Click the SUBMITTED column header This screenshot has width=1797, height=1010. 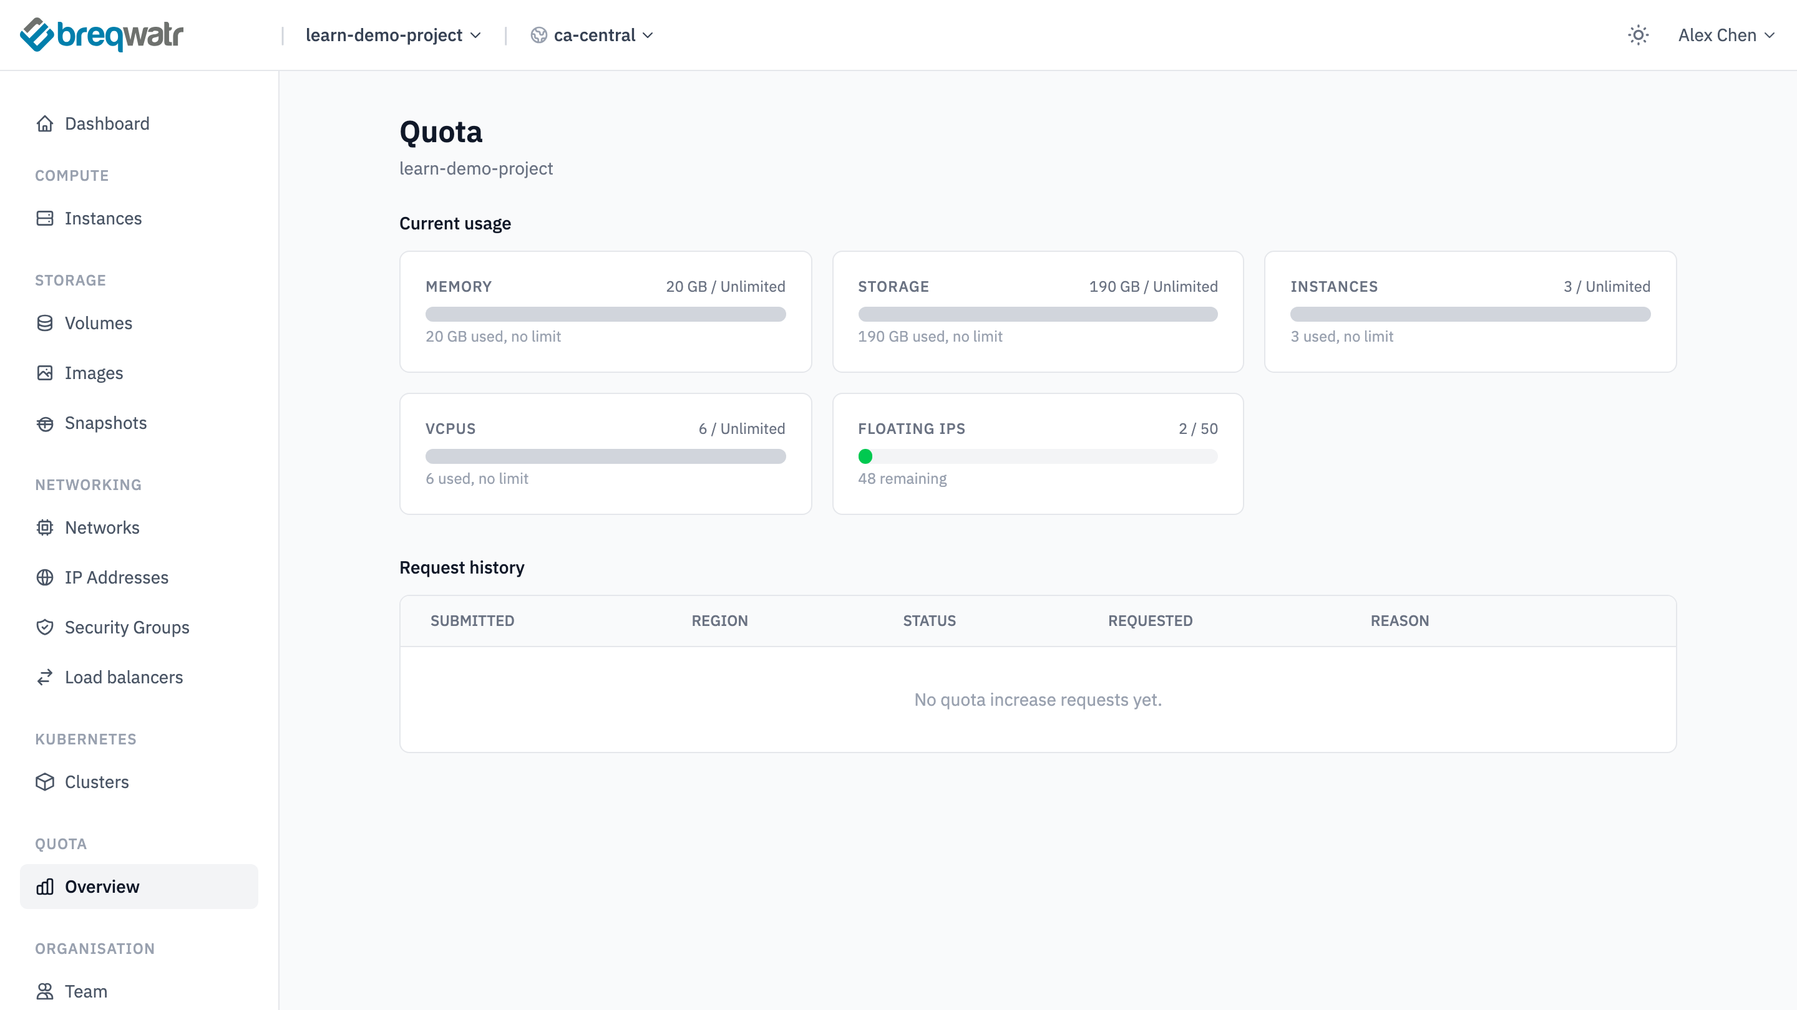point(472,620)
